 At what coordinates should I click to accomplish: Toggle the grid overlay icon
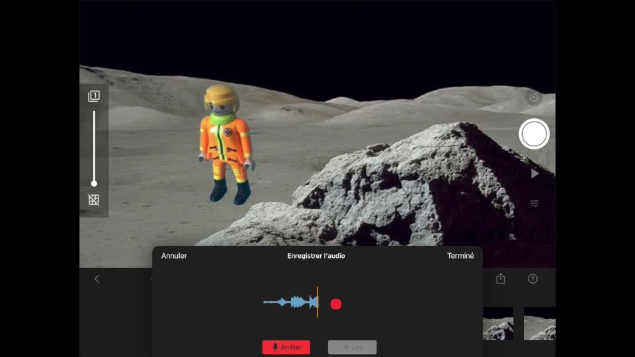pyautogui.click(x=94, y=200)
